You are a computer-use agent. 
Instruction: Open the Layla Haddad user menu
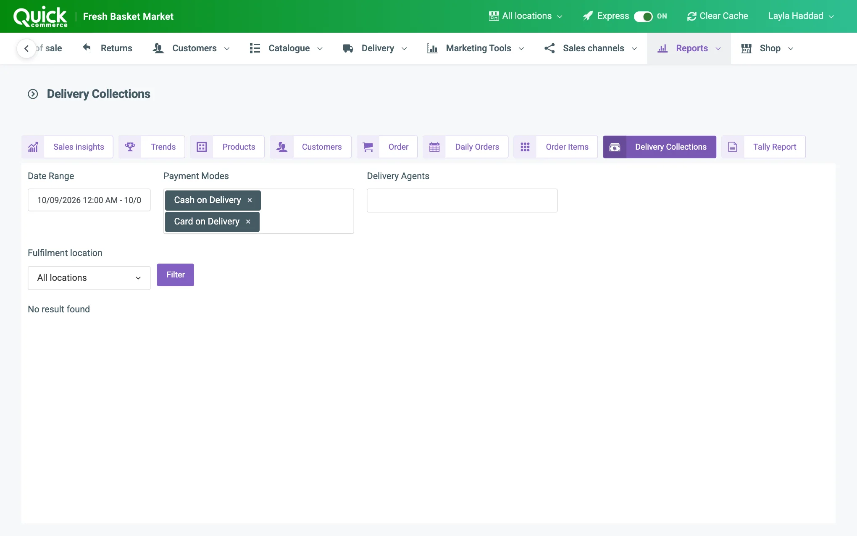[x=801, y=16]
